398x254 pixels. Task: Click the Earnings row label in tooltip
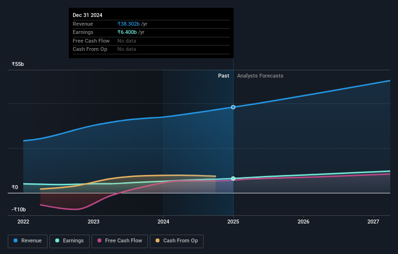(x=83, y=32)
